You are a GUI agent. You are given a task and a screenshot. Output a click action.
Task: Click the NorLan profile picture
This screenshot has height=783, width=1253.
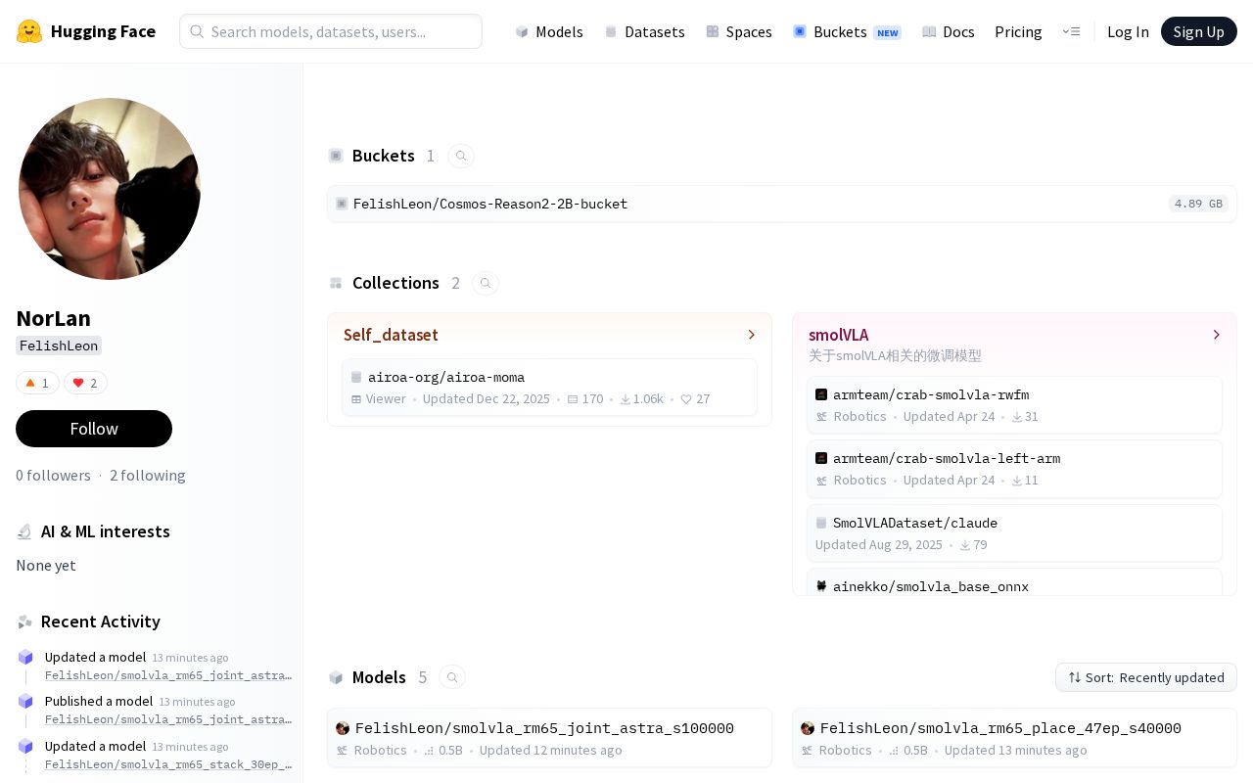point(110,189)
